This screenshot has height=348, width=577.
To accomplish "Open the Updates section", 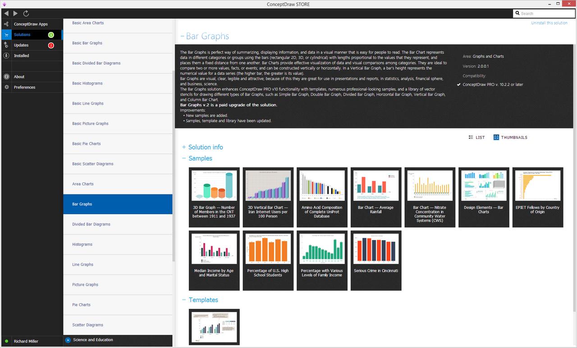I will 32,45.
